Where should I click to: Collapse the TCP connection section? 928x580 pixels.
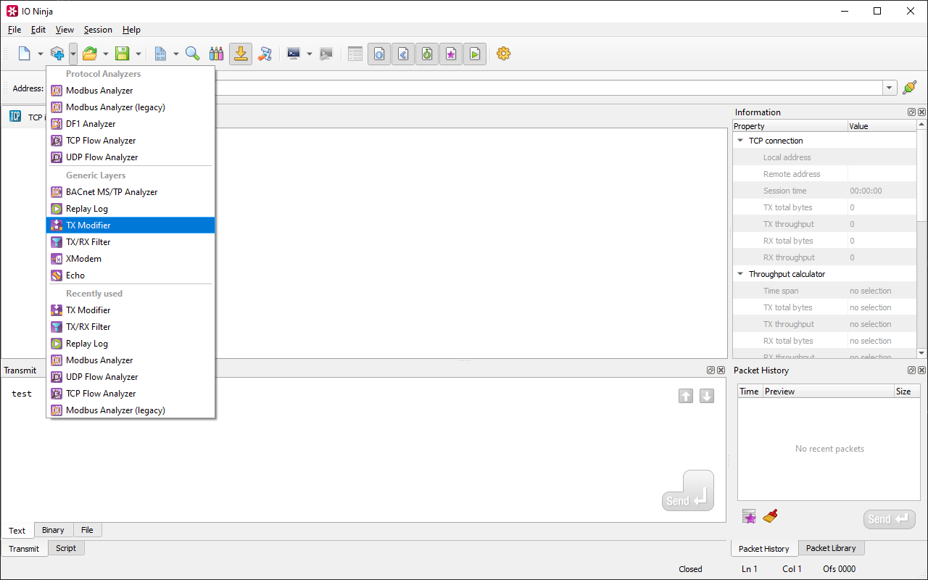(740, 141)
